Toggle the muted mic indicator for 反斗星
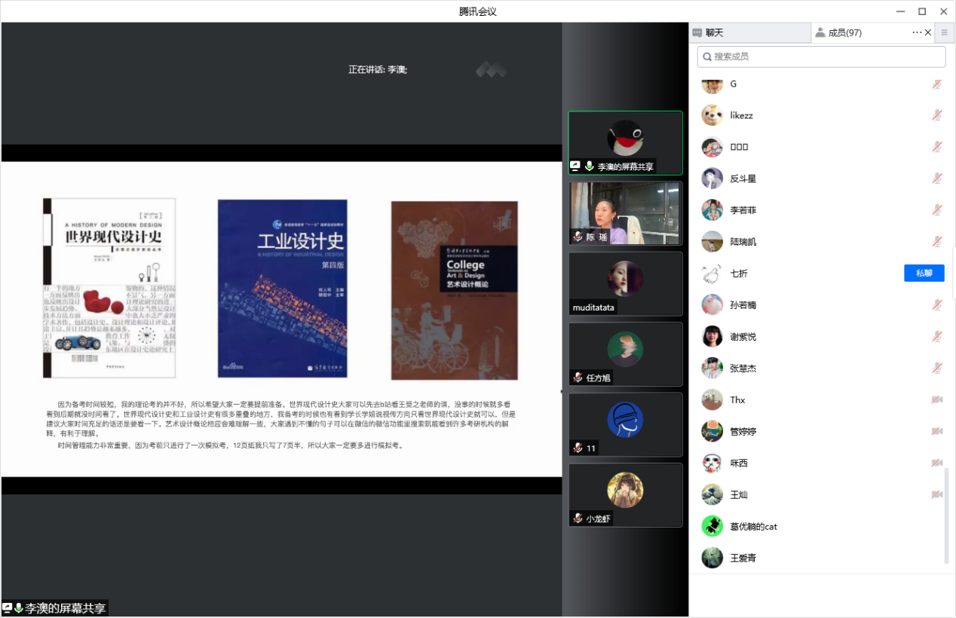 point(936,179)
